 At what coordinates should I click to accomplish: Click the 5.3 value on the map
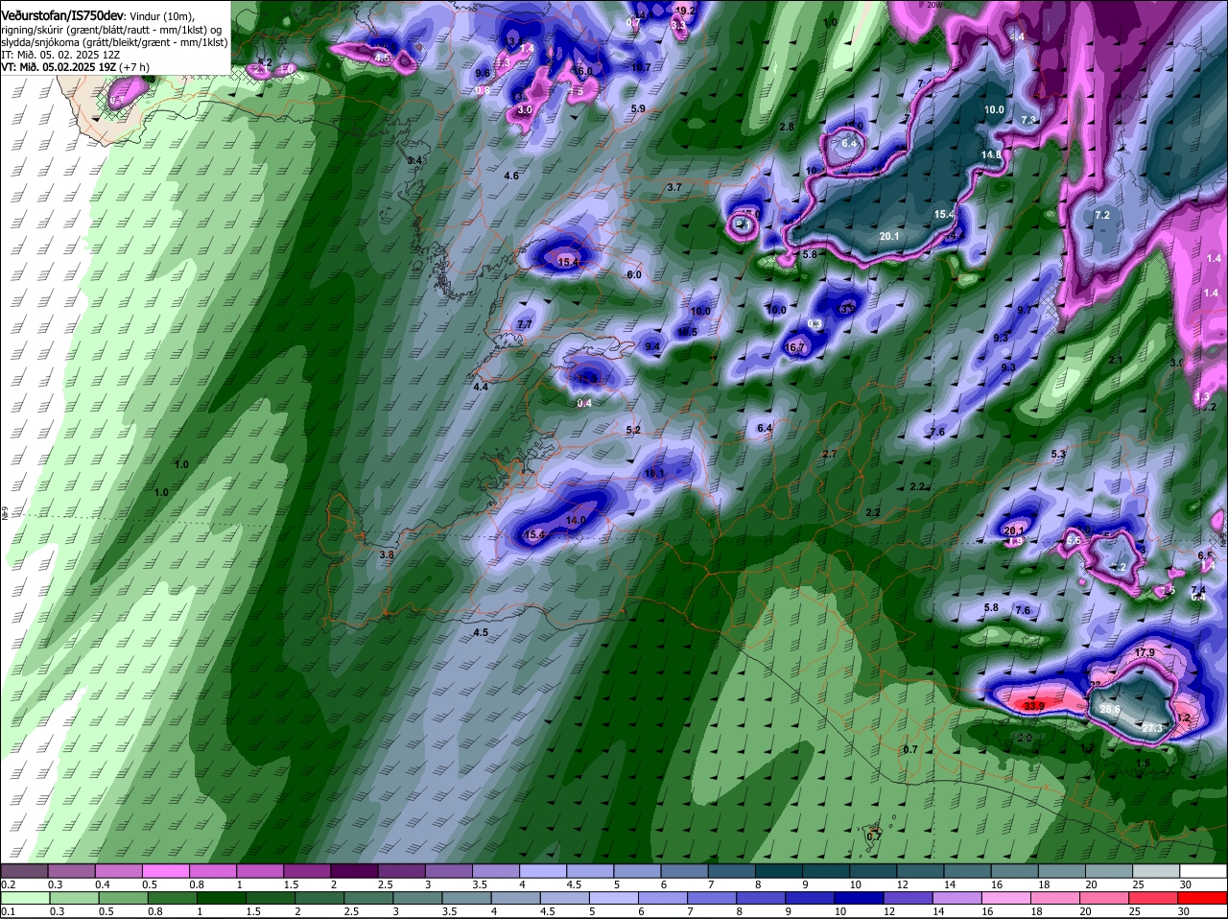1059,454
